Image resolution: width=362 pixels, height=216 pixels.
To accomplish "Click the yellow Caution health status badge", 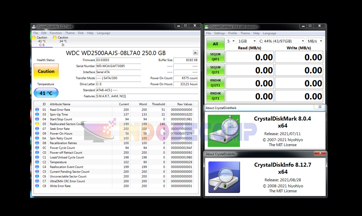I will coord(46,71).
